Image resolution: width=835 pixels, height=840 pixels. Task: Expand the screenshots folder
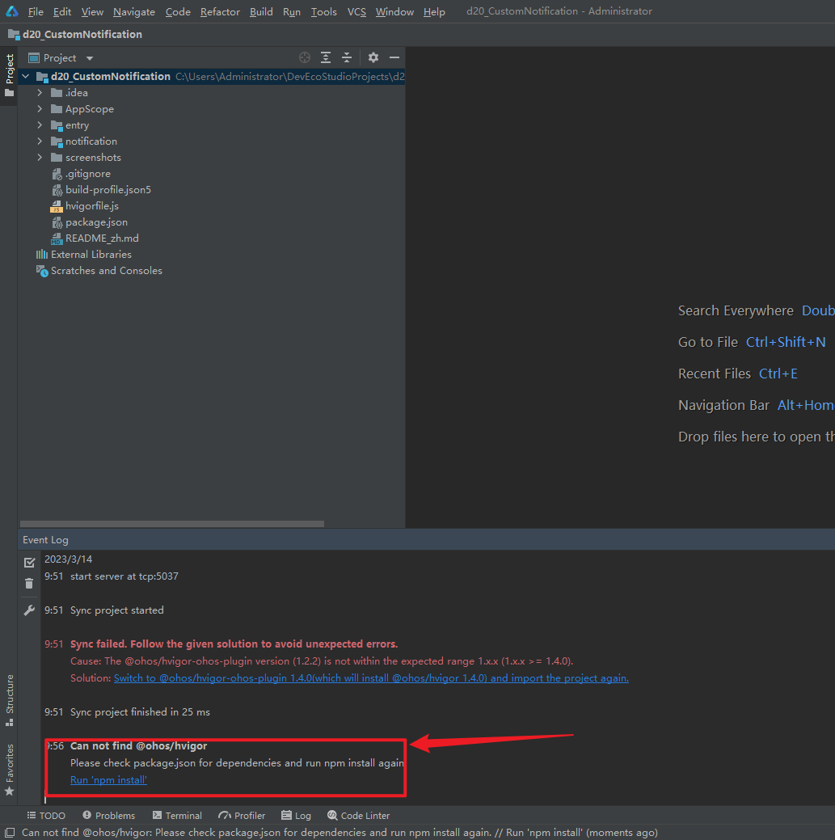coord(40,157)
